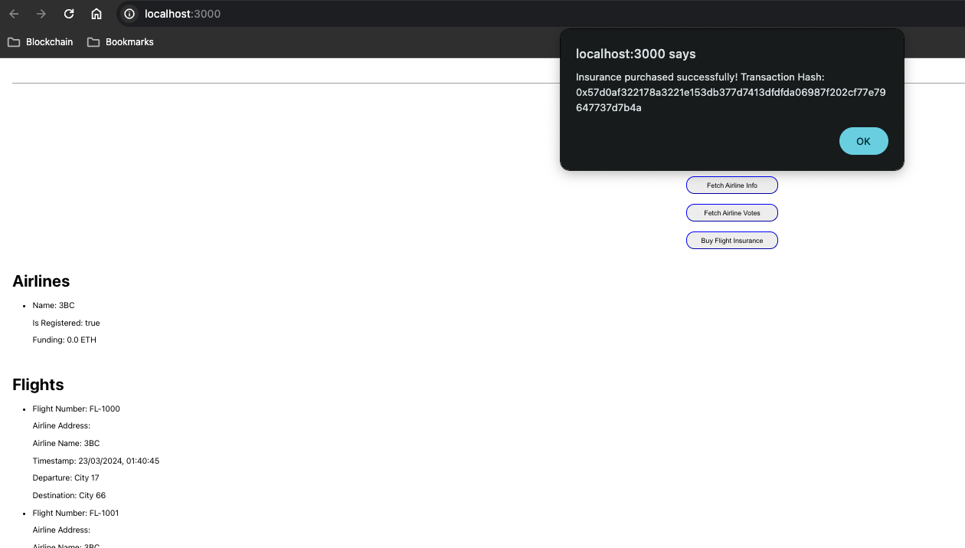965x548 pixels.
Task: Click 'Funding: 0.0 ETH' text
Action: pyautogui.click(x=64, y=340)
